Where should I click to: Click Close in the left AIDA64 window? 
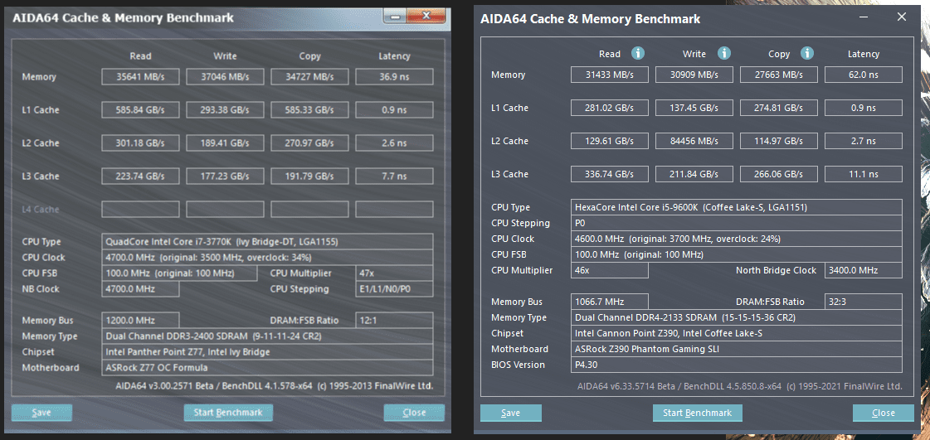pos(414,412)
